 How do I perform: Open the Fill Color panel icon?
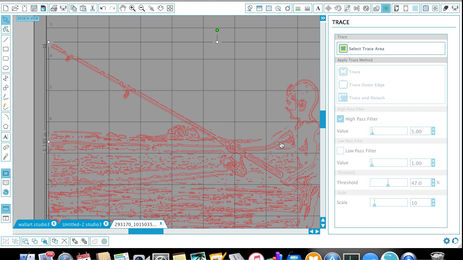click(250, 8)
